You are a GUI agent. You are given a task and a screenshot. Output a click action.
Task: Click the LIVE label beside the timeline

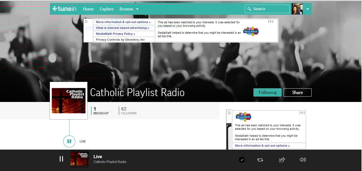pyautogui.click(x=83, y=142)
